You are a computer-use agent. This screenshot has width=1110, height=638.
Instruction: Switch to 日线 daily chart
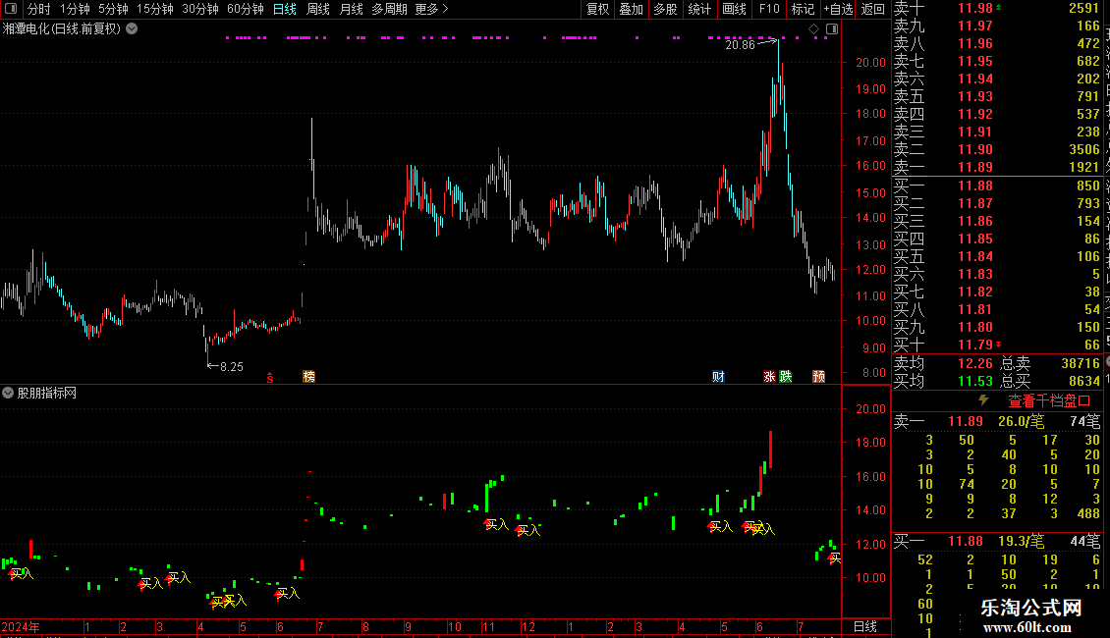click(285, 9)
